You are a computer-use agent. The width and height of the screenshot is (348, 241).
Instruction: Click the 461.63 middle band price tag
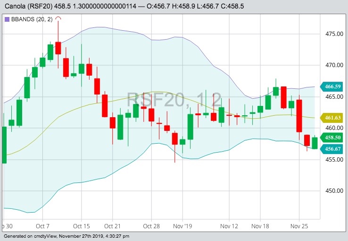tap(333, 117)
